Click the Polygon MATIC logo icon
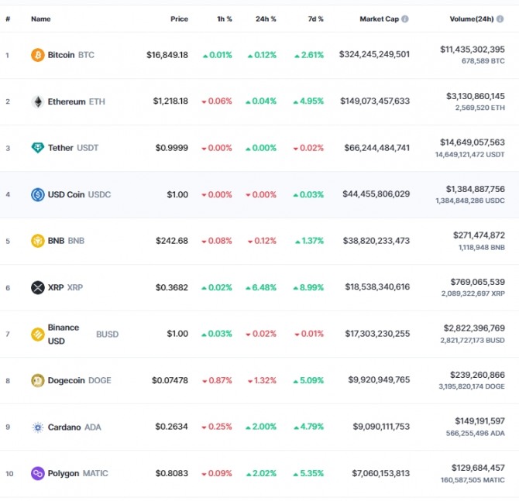The width and height of the screenshot is (519, 501). (x=37, y=473)
